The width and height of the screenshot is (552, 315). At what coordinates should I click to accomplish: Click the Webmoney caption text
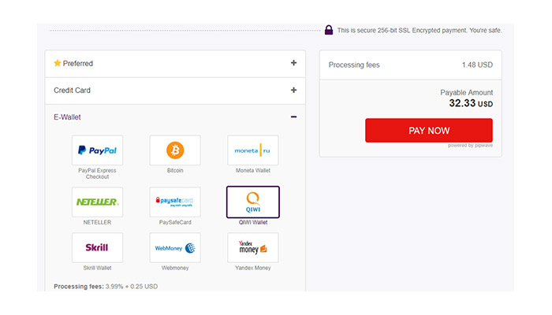[175, 268]
